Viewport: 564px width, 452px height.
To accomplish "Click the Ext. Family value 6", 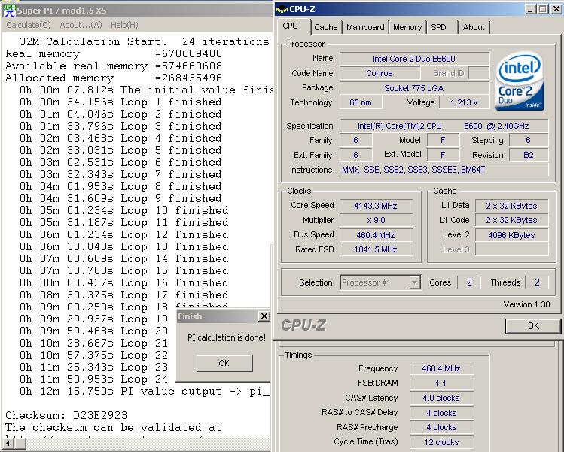I will pos(355,155).
